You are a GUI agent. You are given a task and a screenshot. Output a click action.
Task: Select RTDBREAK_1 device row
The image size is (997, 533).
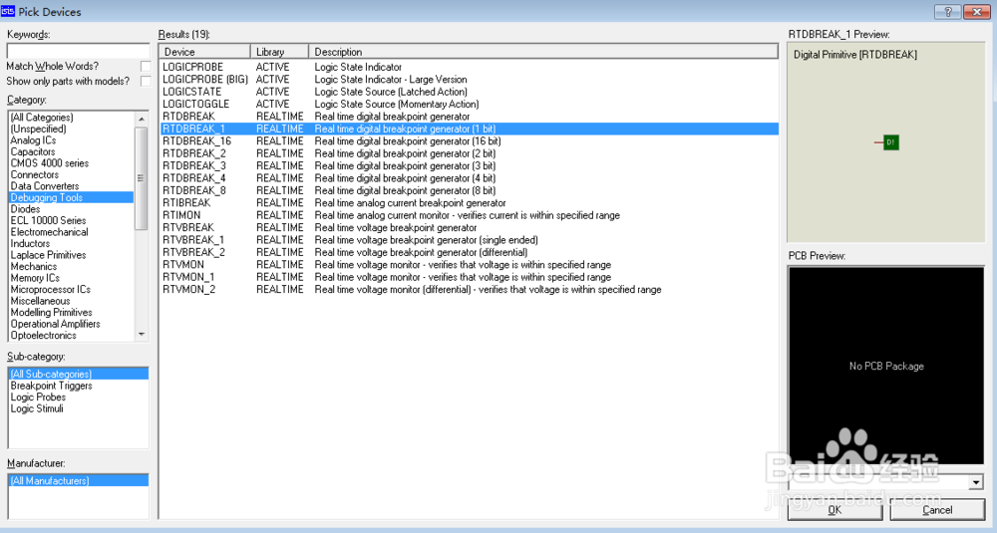coord(469,129)
